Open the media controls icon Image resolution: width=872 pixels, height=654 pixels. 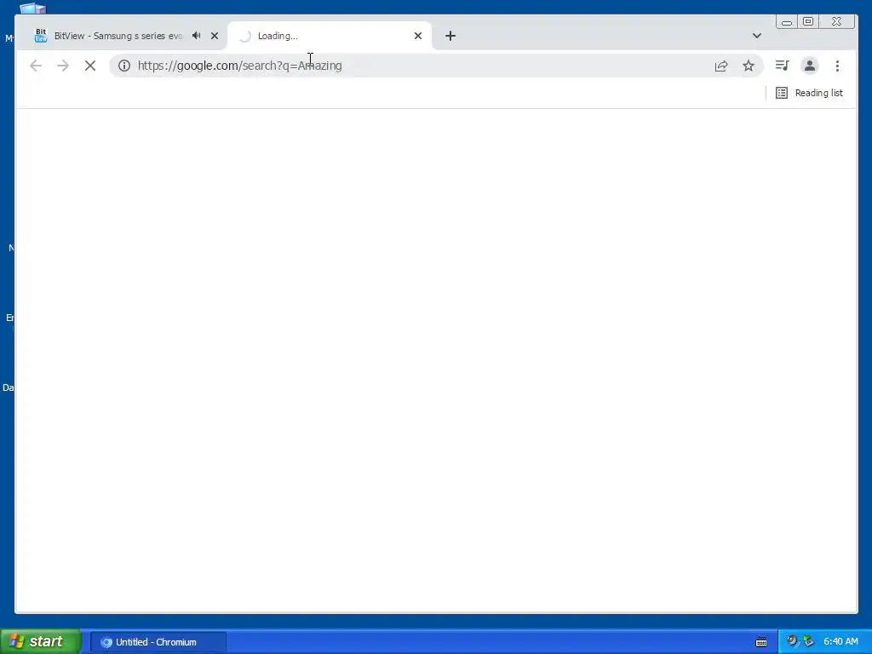pyautogui.click(x=782, y=66)
